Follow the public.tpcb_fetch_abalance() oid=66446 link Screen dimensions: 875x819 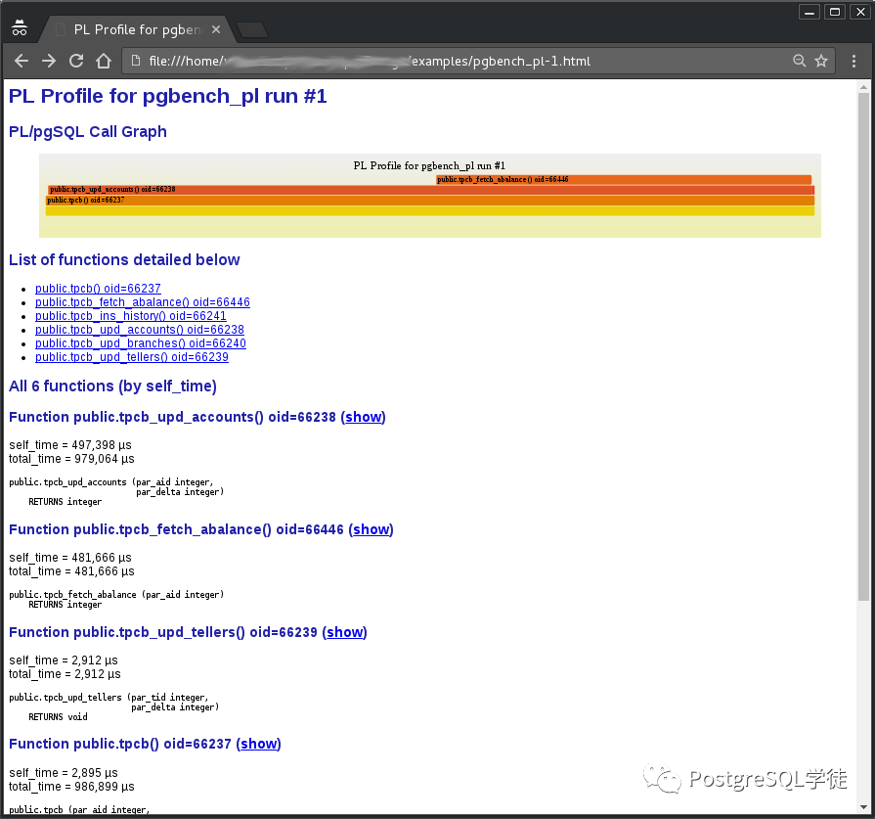tap(143, 302)
